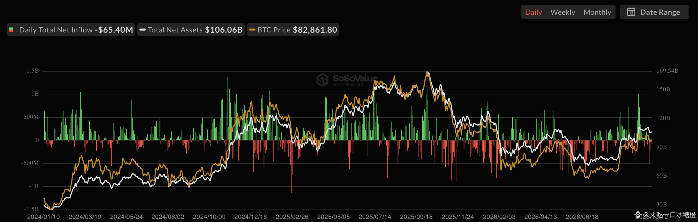Click the 169.54B right axis label
The width and height of the screenshot is (698, 222).
click(x=667, y=71)
